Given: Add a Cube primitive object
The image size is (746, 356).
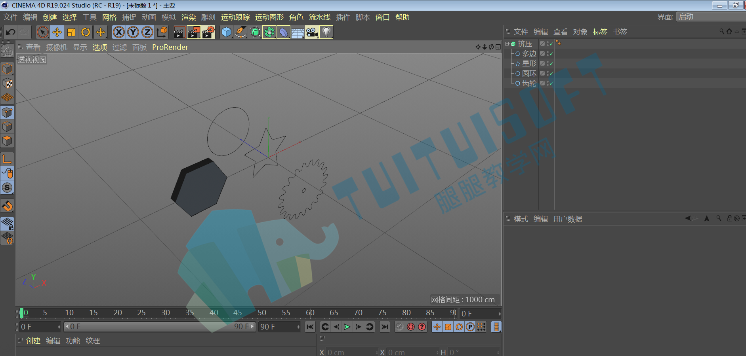Looking at the screenshot, I should pos(226,32).
